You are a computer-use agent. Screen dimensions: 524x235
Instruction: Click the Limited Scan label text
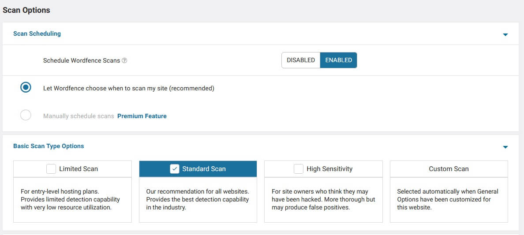click(79, 169)
